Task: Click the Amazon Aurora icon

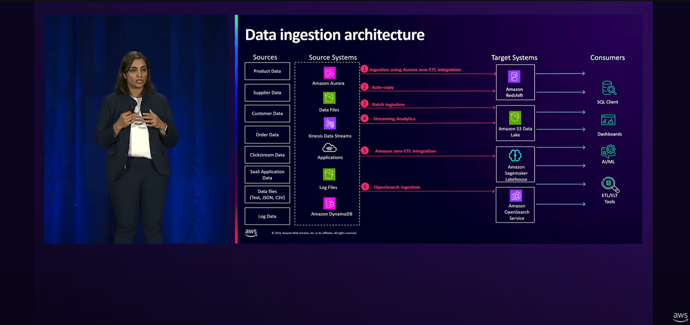Action: [329, 73]
